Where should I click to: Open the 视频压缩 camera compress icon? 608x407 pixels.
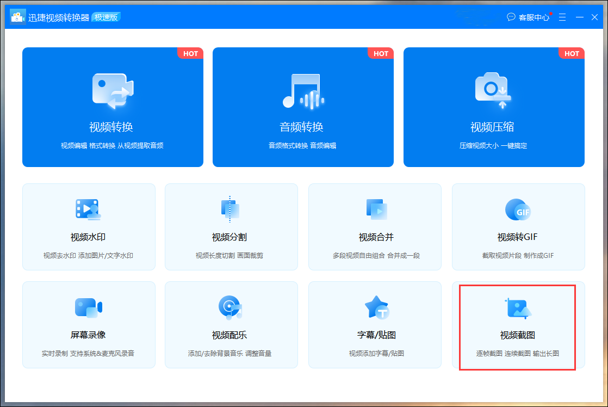[x=493, y=90]
